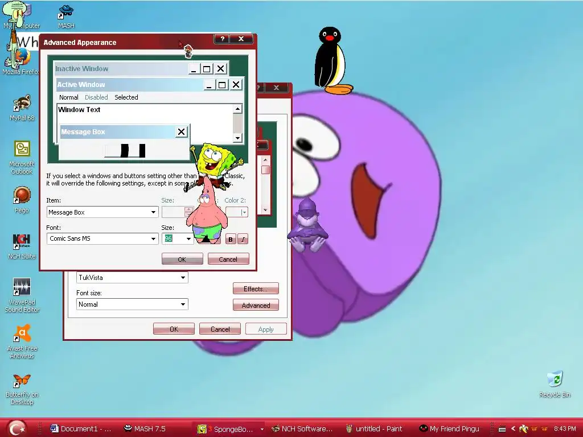This screenshot has height=437, width=583.
Task: Click the Effects... button
Action: pyautogui.click(x=256, y=288)
